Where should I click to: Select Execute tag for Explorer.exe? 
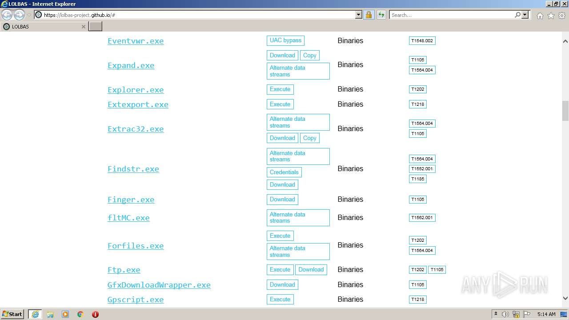tap(280, 89)
